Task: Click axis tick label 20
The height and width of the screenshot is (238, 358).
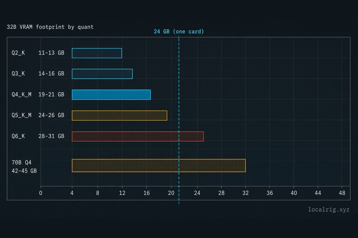Action: point(171,193)
